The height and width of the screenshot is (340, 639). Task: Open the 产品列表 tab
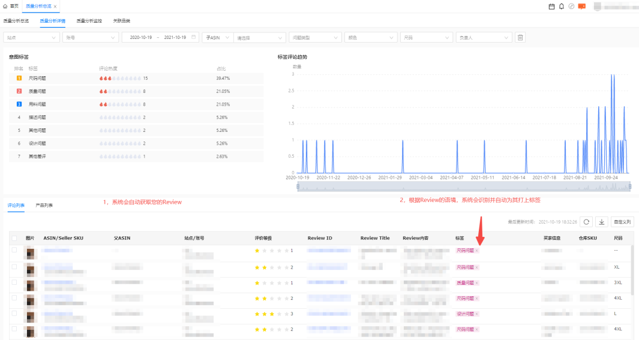coord(44,205)
